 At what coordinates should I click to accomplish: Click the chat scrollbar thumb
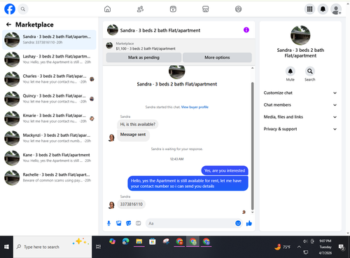pos(252,146)
